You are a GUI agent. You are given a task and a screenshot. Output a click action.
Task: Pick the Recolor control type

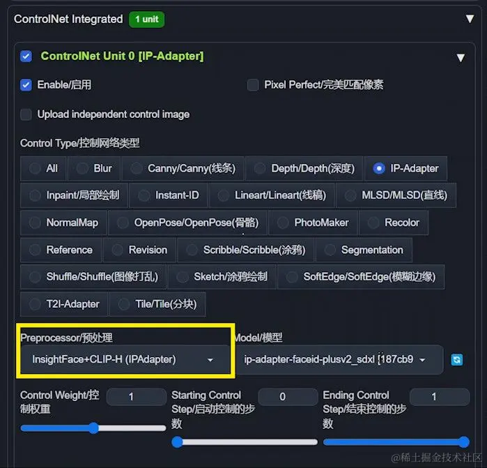pos(394,222)
